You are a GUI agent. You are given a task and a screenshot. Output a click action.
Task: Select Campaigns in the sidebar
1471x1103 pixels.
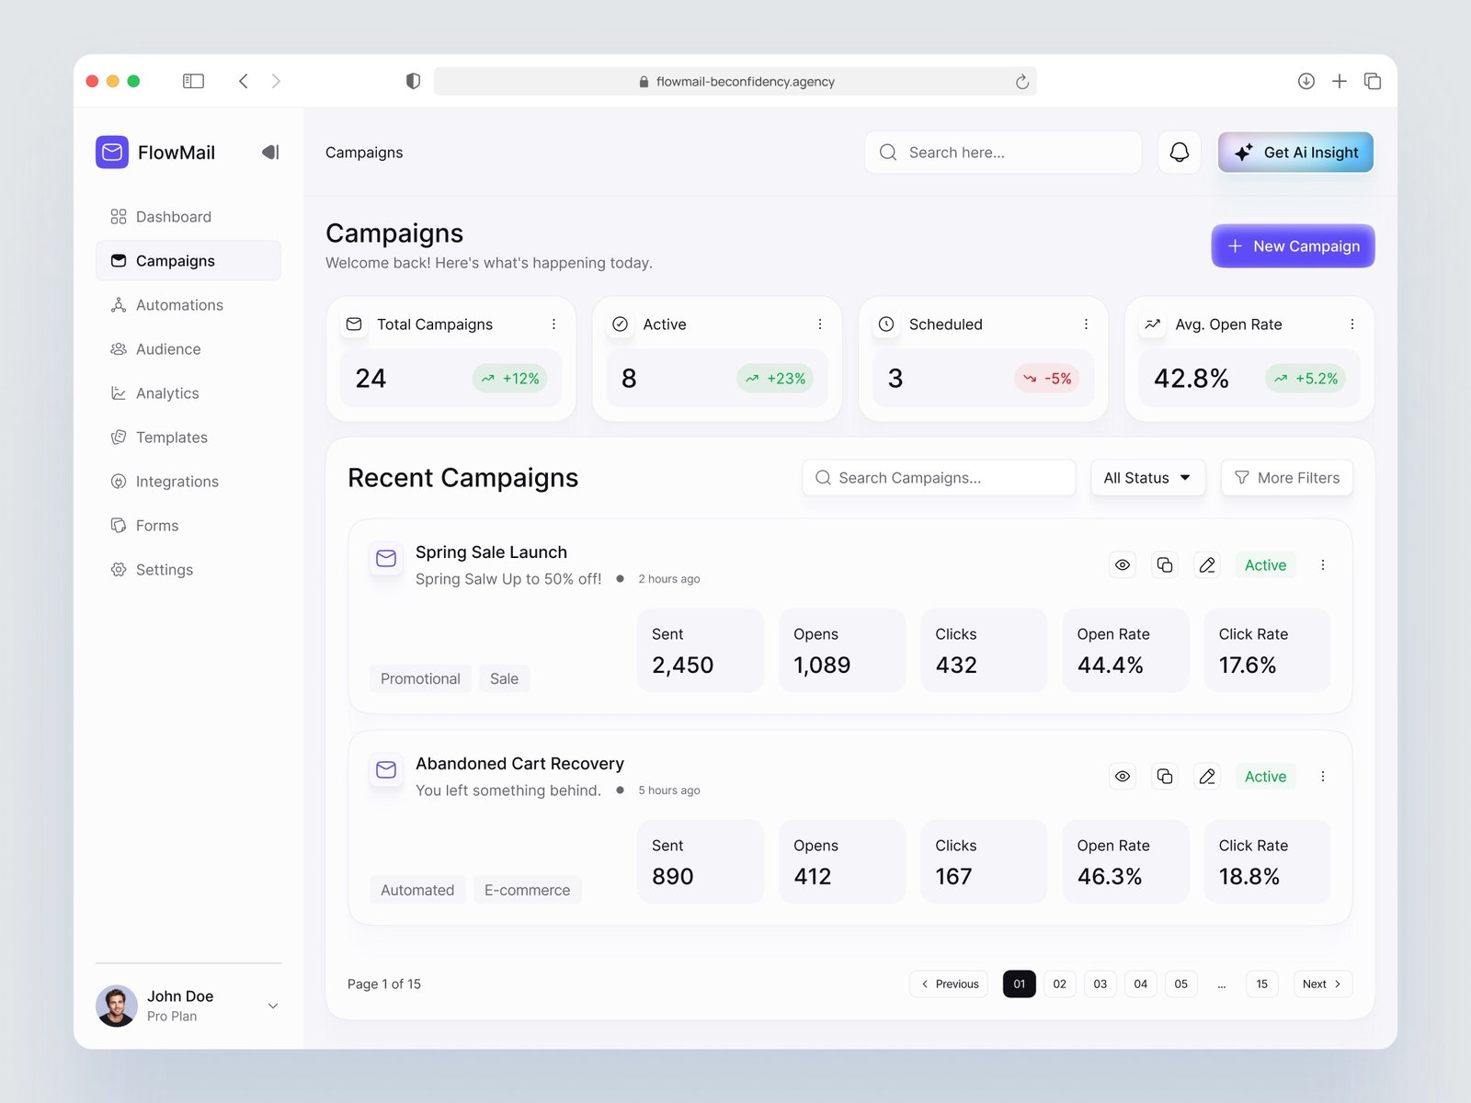188,261
